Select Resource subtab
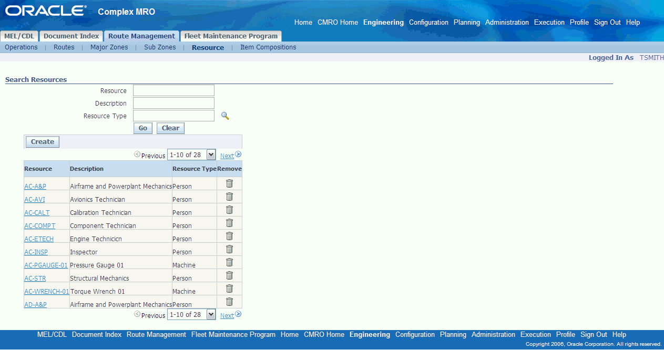This screenshot has height=350, width=664. pos(208,47)
